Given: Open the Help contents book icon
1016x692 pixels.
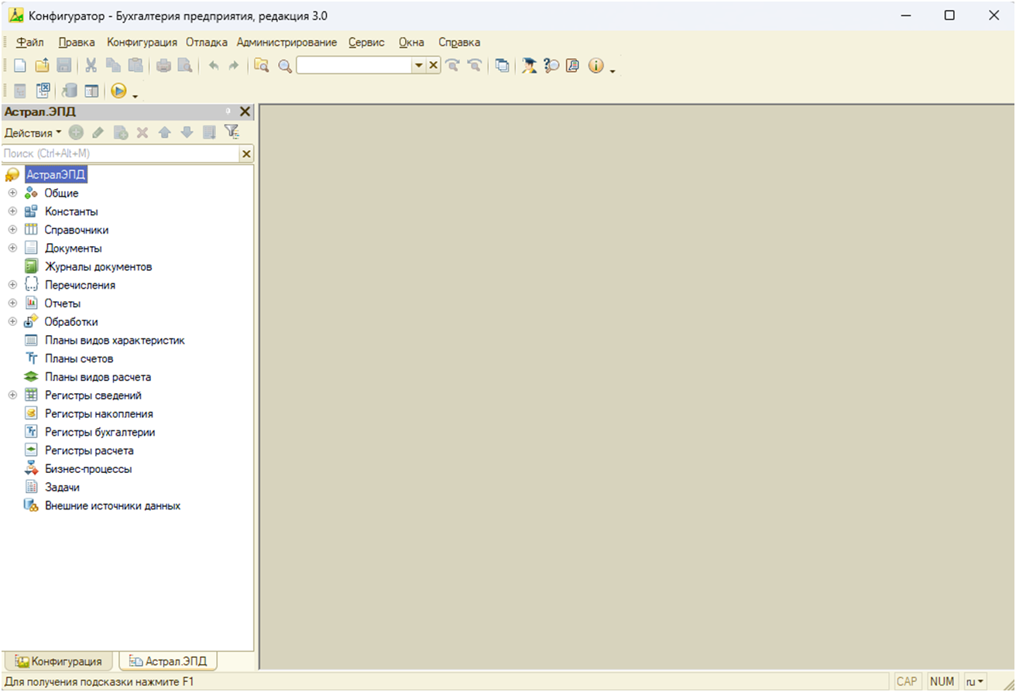Looking at the screenshot, I should tap(573, 67).
